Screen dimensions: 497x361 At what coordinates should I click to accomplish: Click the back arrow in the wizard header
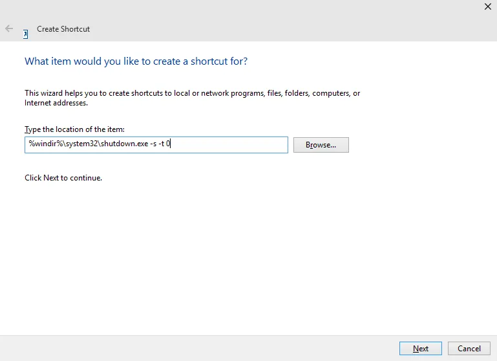pyautogui.click(x=9, y=28)
